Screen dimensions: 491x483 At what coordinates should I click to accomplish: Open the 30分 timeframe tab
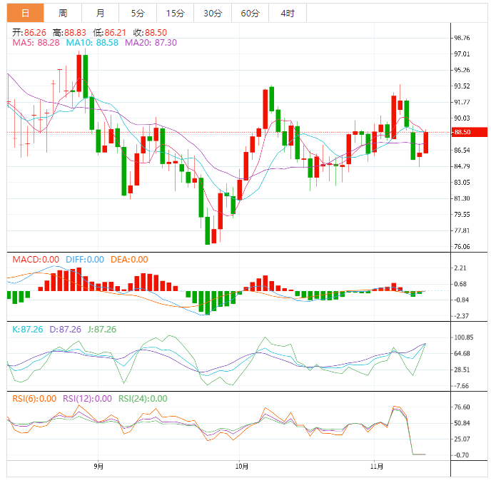(213, 13)
